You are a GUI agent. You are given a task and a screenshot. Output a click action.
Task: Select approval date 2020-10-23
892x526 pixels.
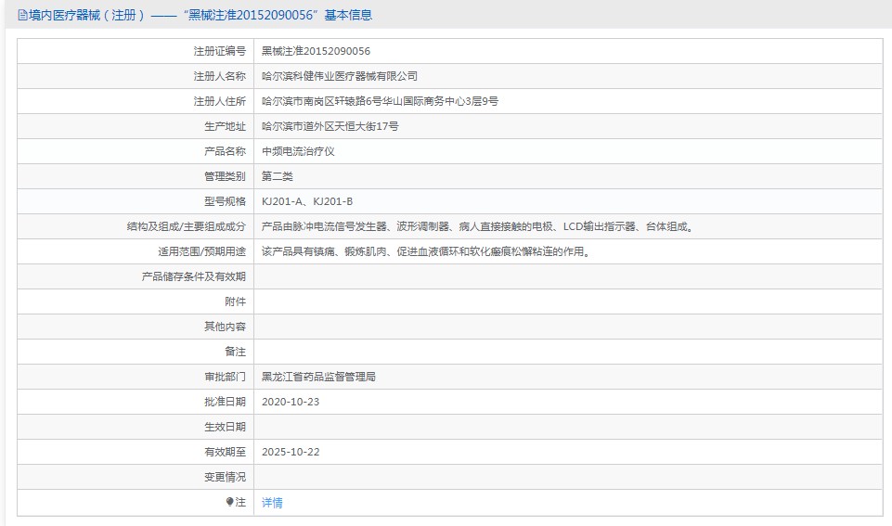click(x=291, y=402)
